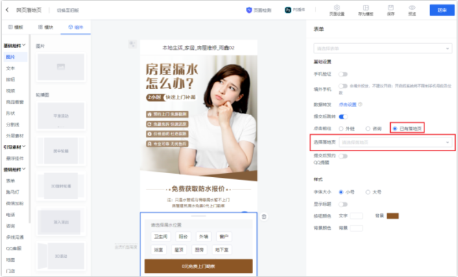Choose the 平滑滚动 carousel thumbnail

click(x=61, y=116)
